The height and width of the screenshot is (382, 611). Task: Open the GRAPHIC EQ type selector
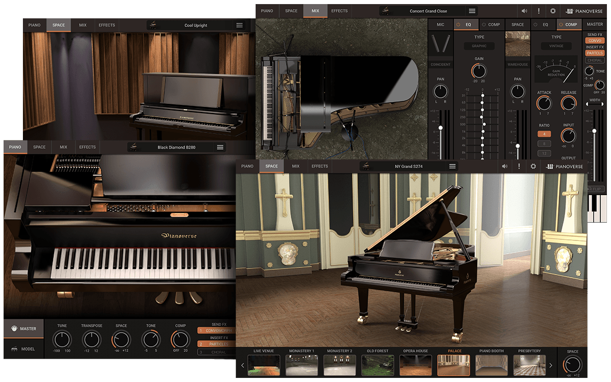tap(479, 46)
